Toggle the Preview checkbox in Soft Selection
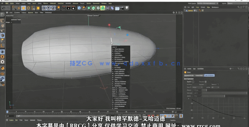Image resolution: width=249 pixels, height=127 pixels. [205, 82]
